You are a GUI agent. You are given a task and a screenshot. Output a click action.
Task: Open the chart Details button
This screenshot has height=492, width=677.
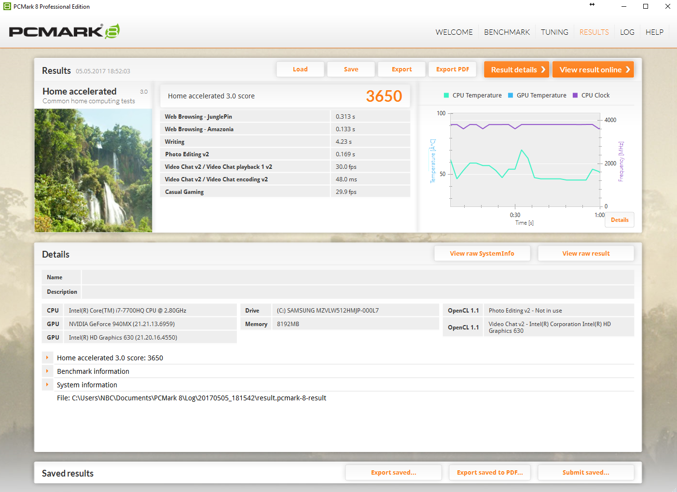(620, 220)
